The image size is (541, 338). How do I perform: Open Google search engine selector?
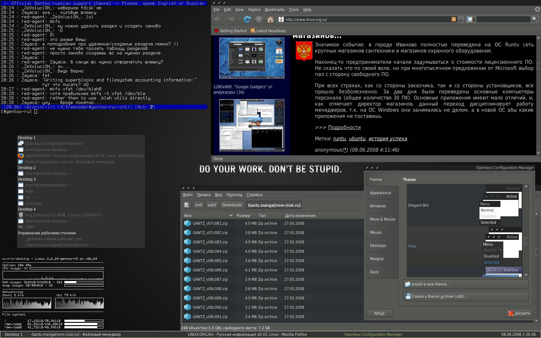tap(471, 19)
